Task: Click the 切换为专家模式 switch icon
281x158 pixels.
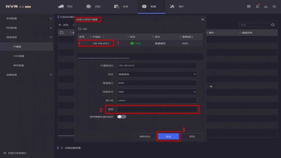Action: [x=5, y=153]
